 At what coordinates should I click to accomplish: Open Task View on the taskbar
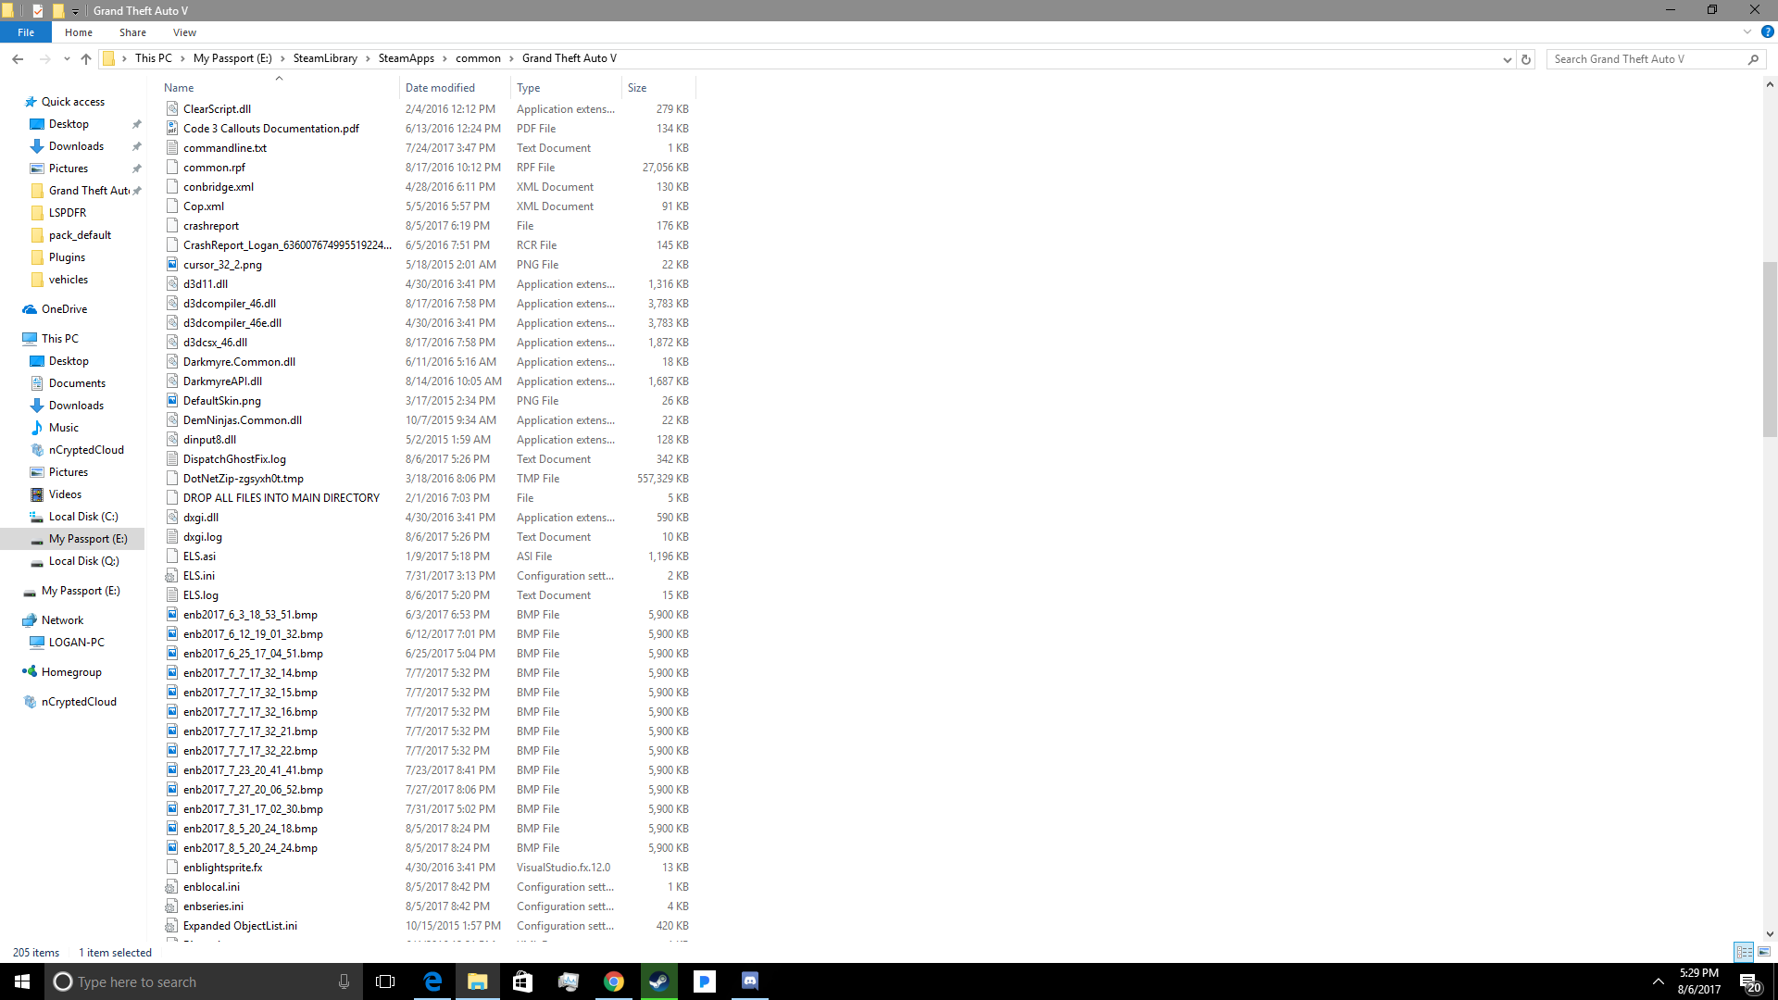[x=385, y=981]
